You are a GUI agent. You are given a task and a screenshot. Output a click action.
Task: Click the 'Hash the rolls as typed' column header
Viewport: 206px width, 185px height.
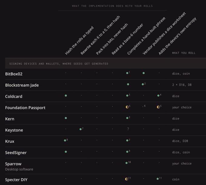click(x=79, y=41)
